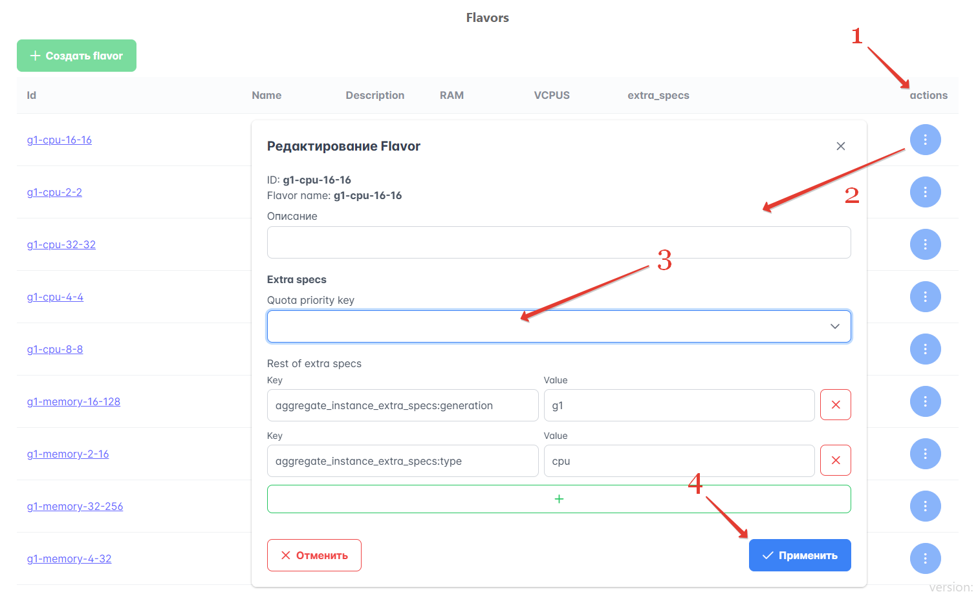Click the Применить button
This screenshot has width=978, height=594.
click(799, 555)
